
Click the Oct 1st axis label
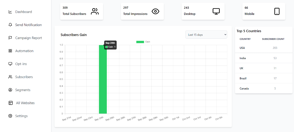(175, 118)
